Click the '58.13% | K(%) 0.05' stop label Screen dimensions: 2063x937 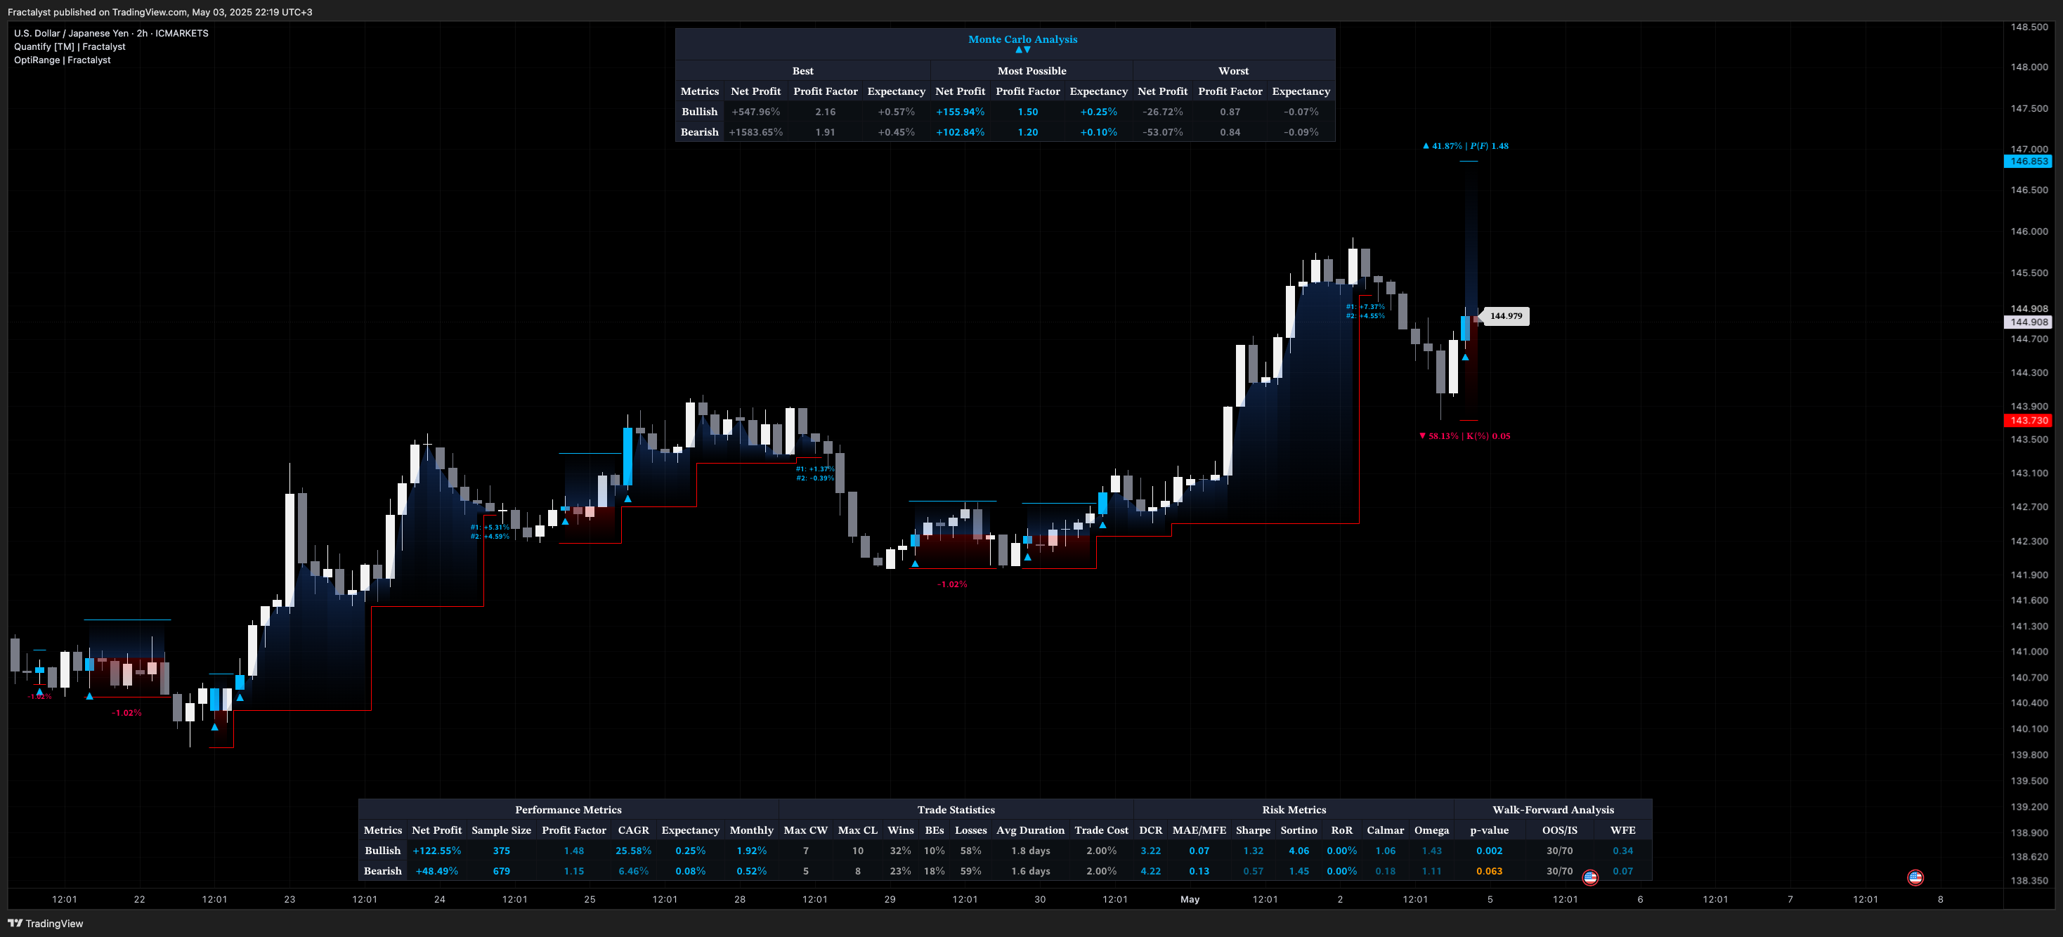tap(1465, 436)
